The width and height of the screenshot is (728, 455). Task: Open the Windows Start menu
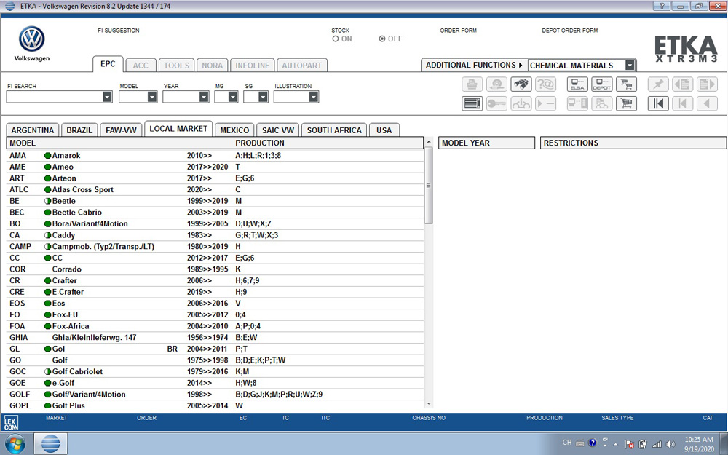click(x=15, y=443)
